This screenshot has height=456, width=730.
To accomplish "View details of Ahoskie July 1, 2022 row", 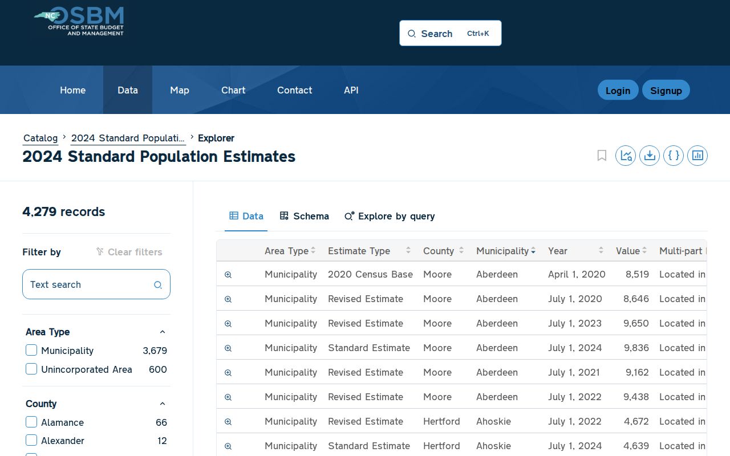I will (228, 422).
